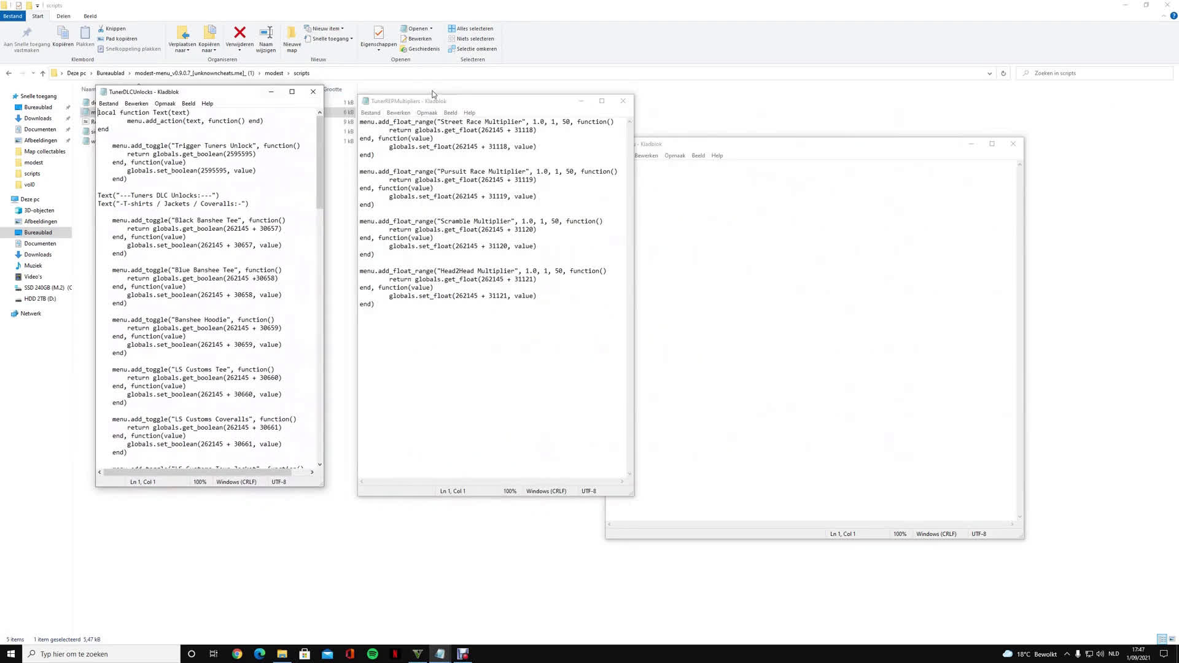The height and width of the screenshot is (663, 1179).
Task: Click the refresh icon in the address bar
Action: [x=1003, y=73]
